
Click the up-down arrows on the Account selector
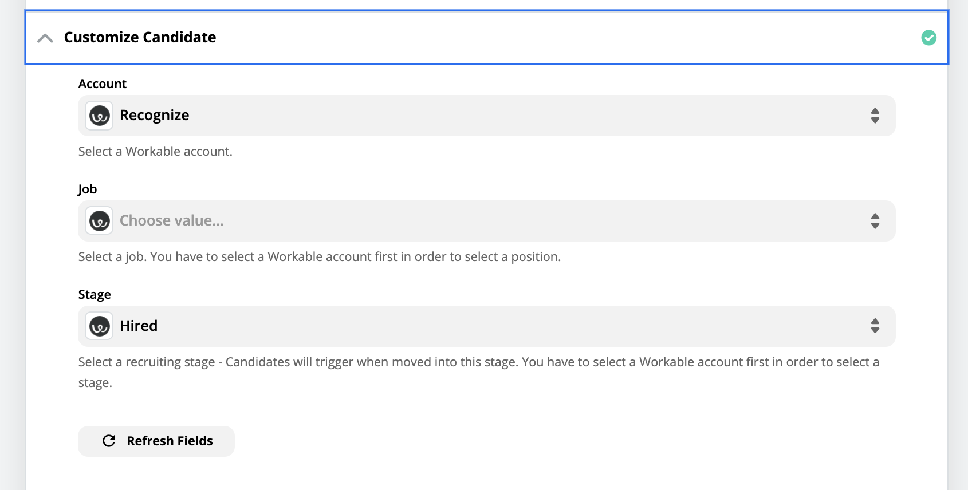(x=875, y=115)
